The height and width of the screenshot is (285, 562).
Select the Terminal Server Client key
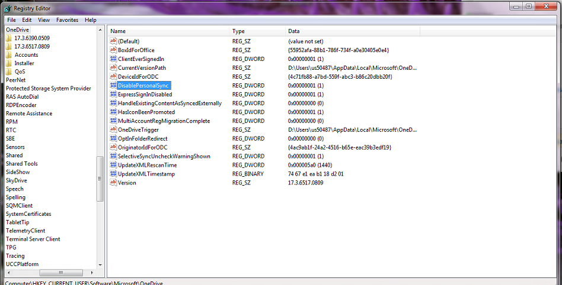point(33,239)
